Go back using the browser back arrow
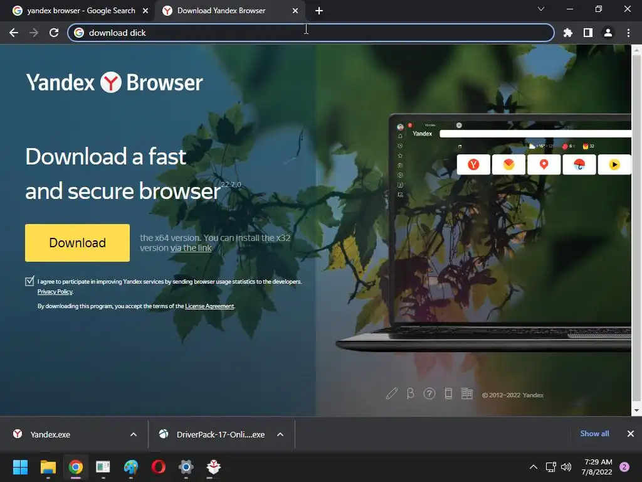The width and height of the screenshot is (642, 482). [x=14, y=33]
